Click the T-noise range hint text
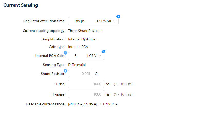 click(122, 94)
